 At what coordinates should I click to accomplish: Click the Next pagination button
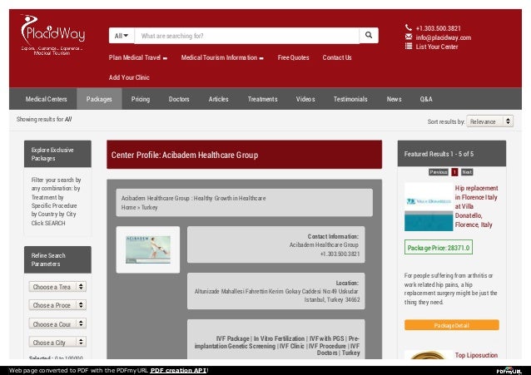467,172
